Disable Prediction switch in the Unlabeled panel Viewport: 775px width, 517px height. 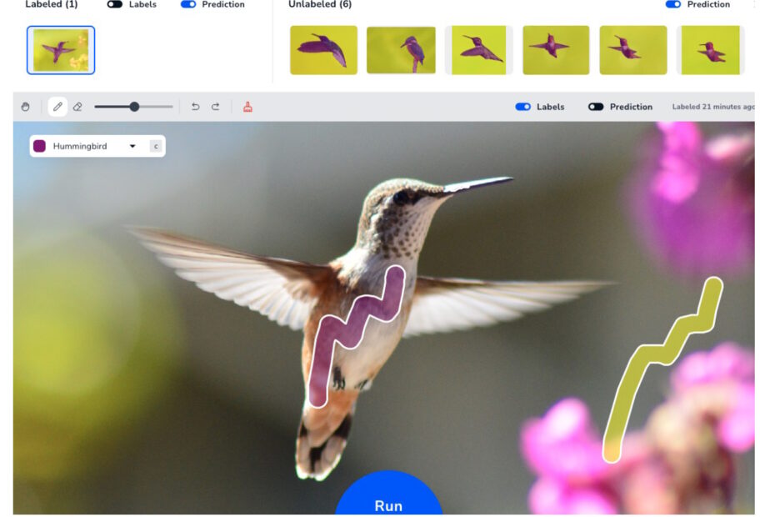tap(673, 4)
